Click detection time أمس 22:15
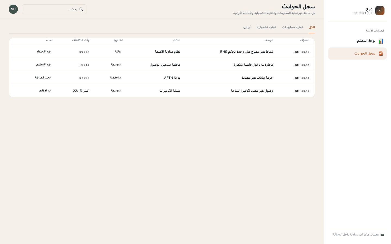 (x=81, y=91)
